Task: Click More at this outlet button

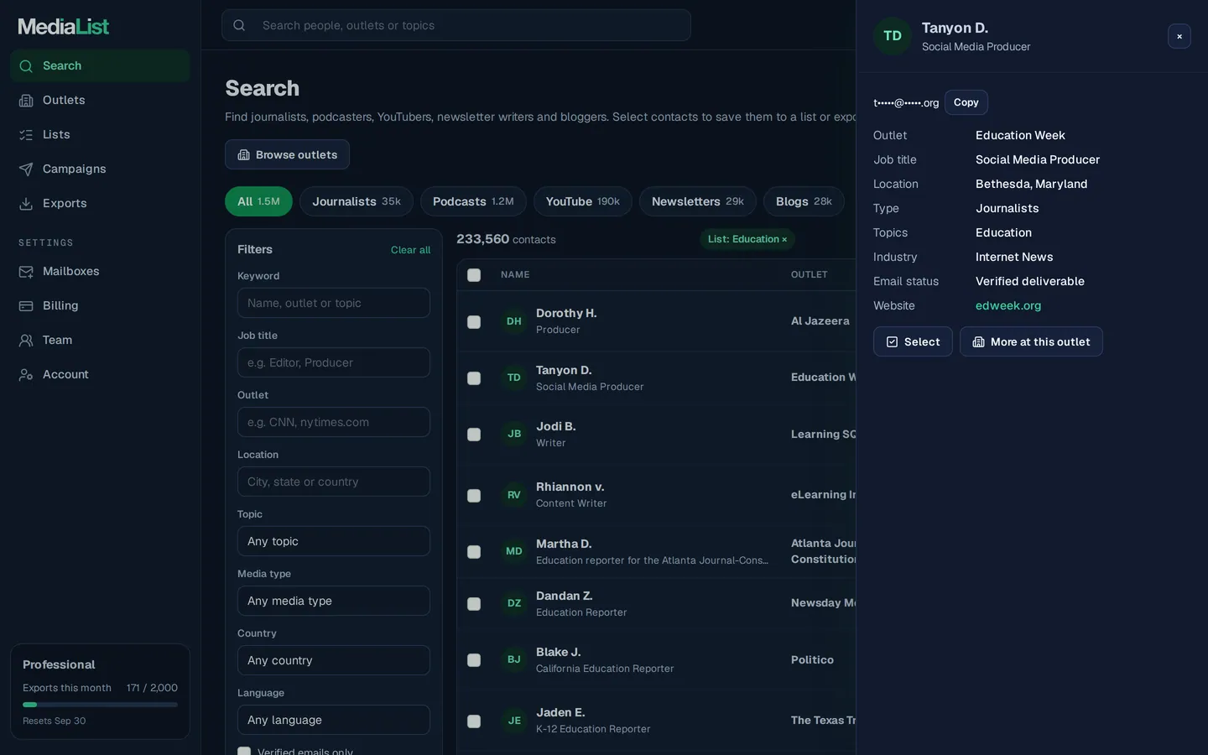Action: (1031, 341)
